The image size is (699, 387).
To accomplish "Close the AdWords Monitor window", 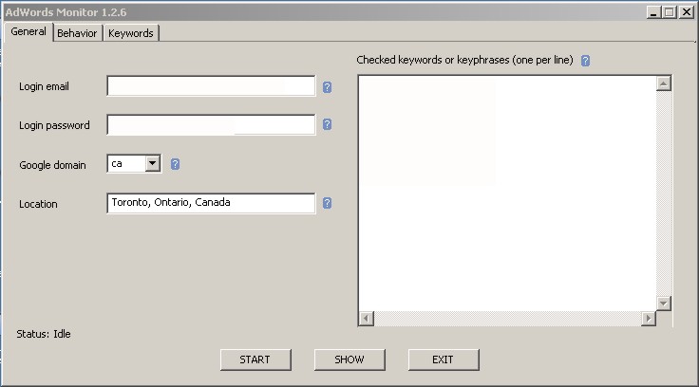I will tap(687, 12).
